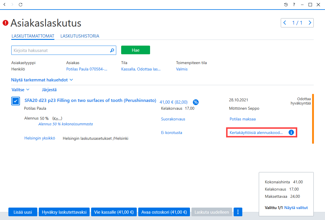Click the blue percent discount icon
Viewport: 325px width, 220px height.
[x=196, y=102]
